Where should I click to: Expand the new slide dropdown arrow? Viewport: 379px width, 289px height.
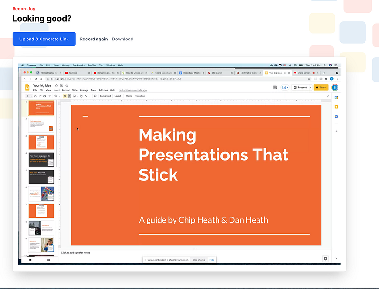pyautogui.click(x=31, y=96)
